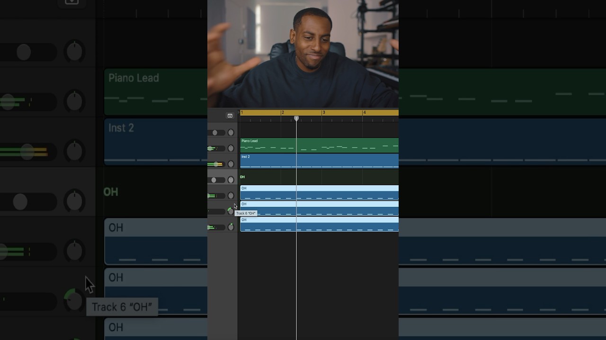Adjust pan knob of the empty top track
This screenshot has width=606, height=340.
click(231, 133)
